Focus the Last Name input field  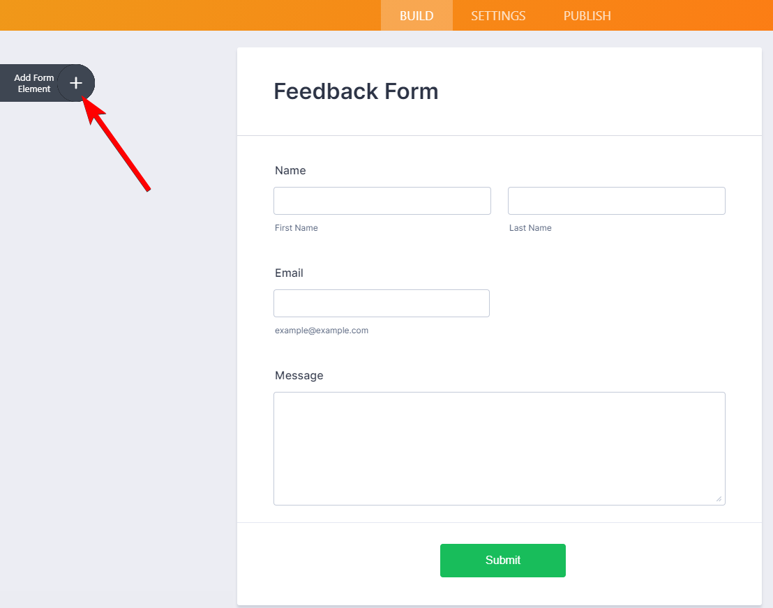[617, 201]
